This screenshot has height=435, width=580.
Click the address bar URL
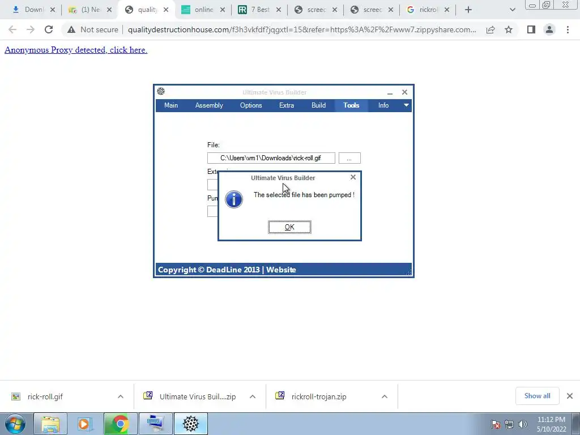coord(302,29)
